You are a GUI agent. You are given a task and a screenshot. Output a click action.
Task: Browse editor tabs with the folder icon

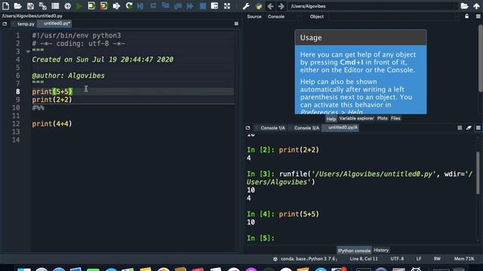pyautogui.click(x=5, y=23)
